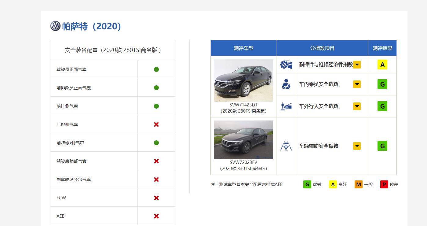Screen dimensions: 427x226
Task: Expand the 车外行人安全指数 dropdown arrow
Action: tap(357, 106)
